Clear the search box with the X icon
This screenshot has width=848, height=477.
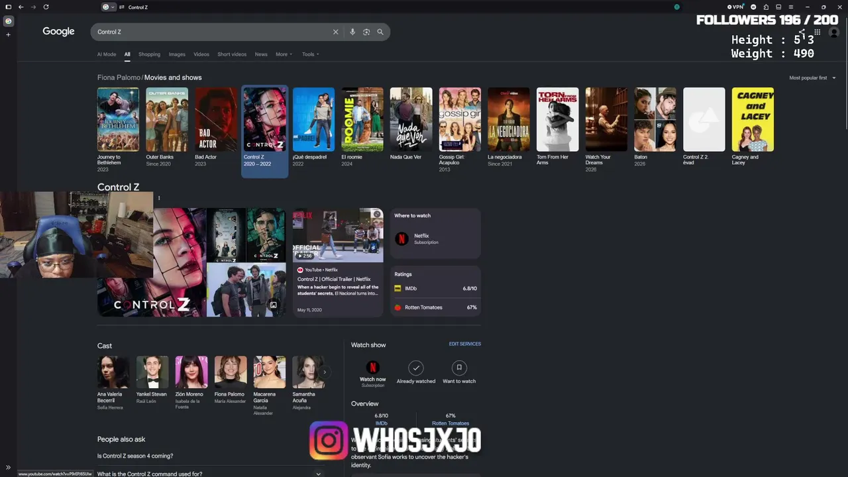(x=335, y=32)
